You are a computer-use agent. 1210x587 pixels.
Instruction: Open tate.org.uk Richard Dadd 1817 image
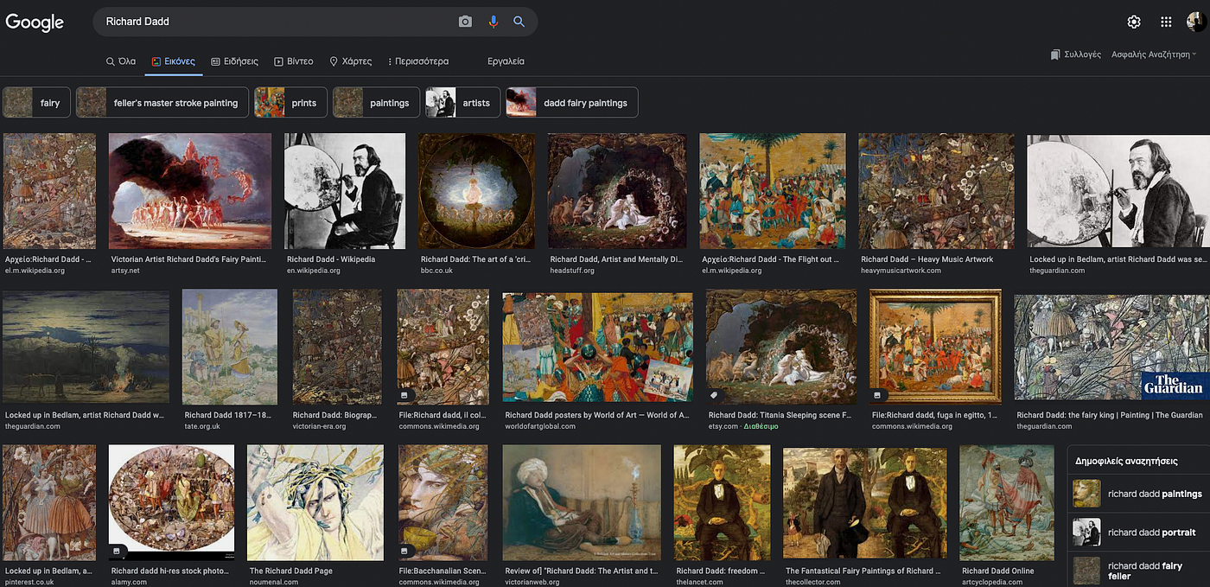click(230, 347)
